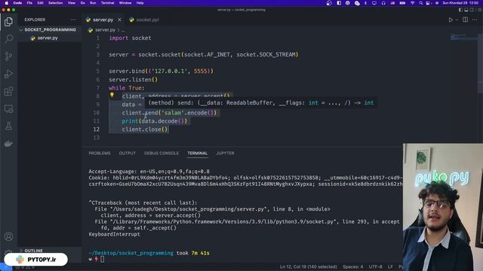This screenshot has height=271, width=483.
Task: Click the display icon in menu bar
Action: 374,3
